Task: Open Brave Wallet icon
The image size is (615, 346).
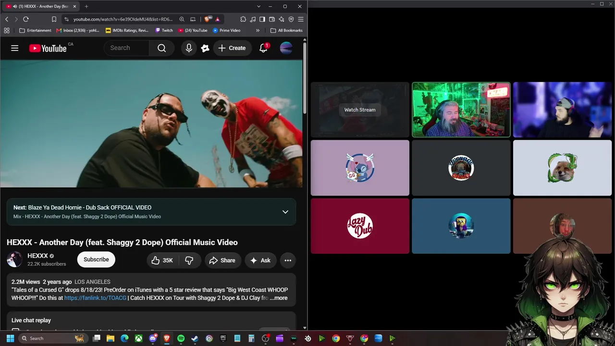Action: point(272,19)
